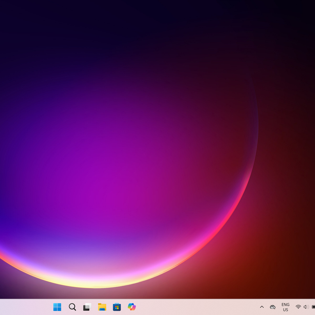The image size is (315, 315).
Task: Click the speaker volume icon
Action: click(x=306, y=307)
